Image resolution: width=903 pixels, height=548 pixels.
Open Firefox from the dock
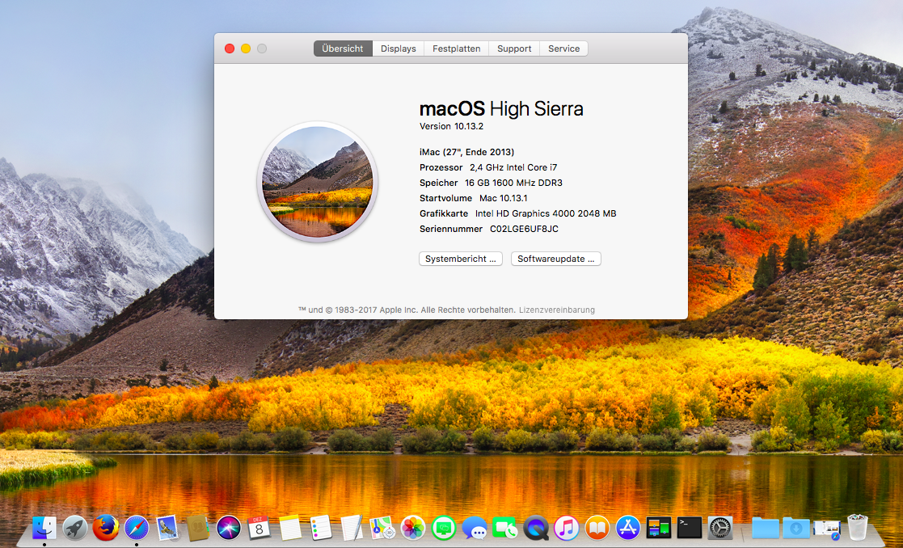tap(106, 528)
